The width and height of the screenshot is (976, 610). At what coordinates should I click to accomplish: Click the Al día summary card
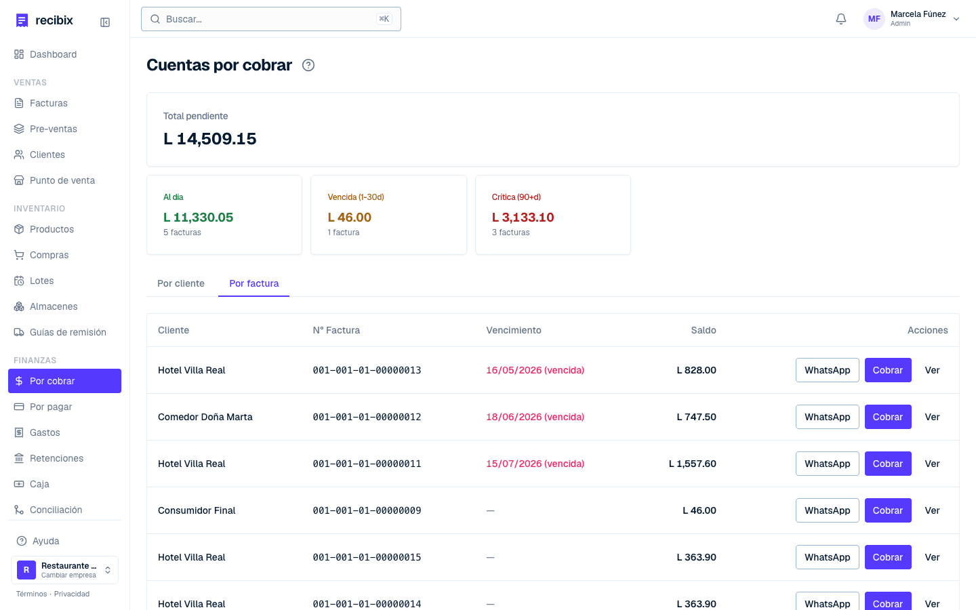coord(224,215)
